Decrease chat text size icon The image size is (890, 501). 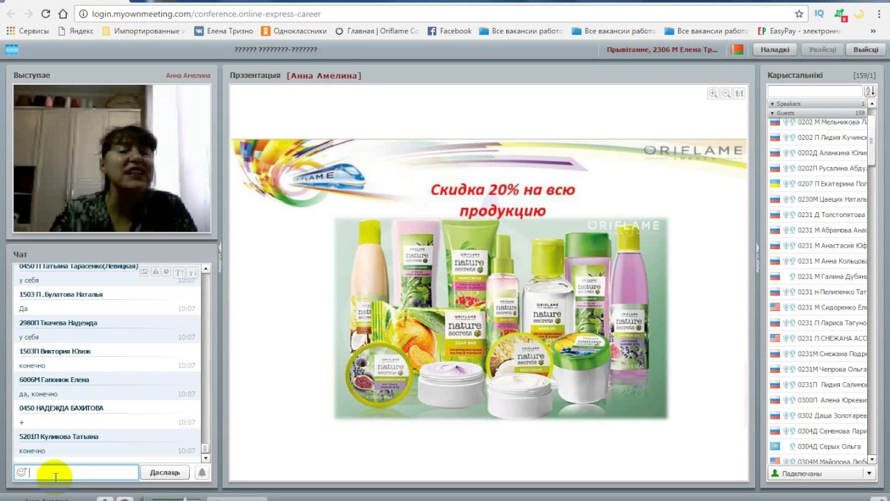coord(192,272)
